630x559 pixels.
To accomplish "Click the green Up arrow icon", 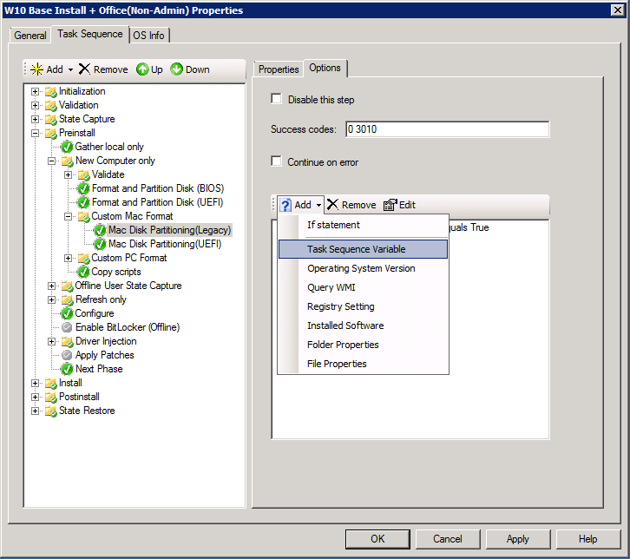I will [142, 69].
